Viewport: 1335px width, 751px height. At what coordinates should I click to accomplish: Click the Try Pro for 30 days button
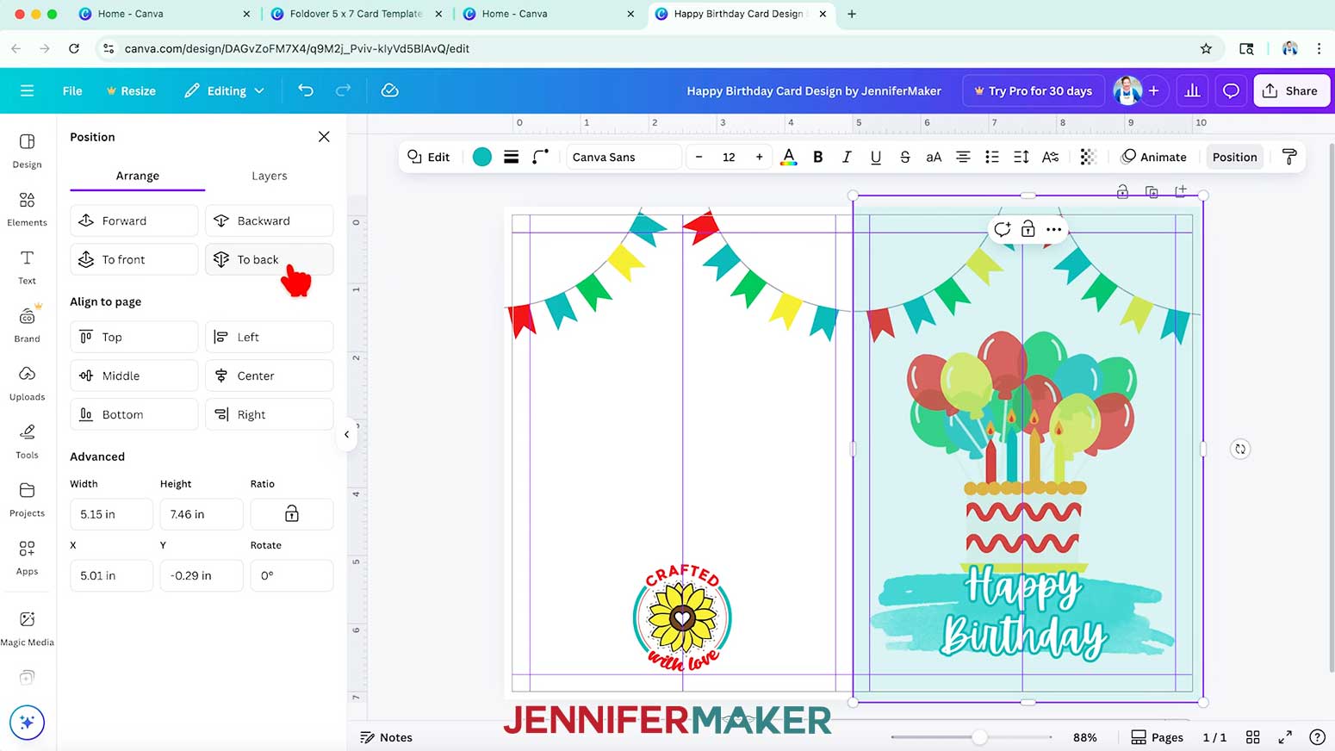pos(1033,90)
